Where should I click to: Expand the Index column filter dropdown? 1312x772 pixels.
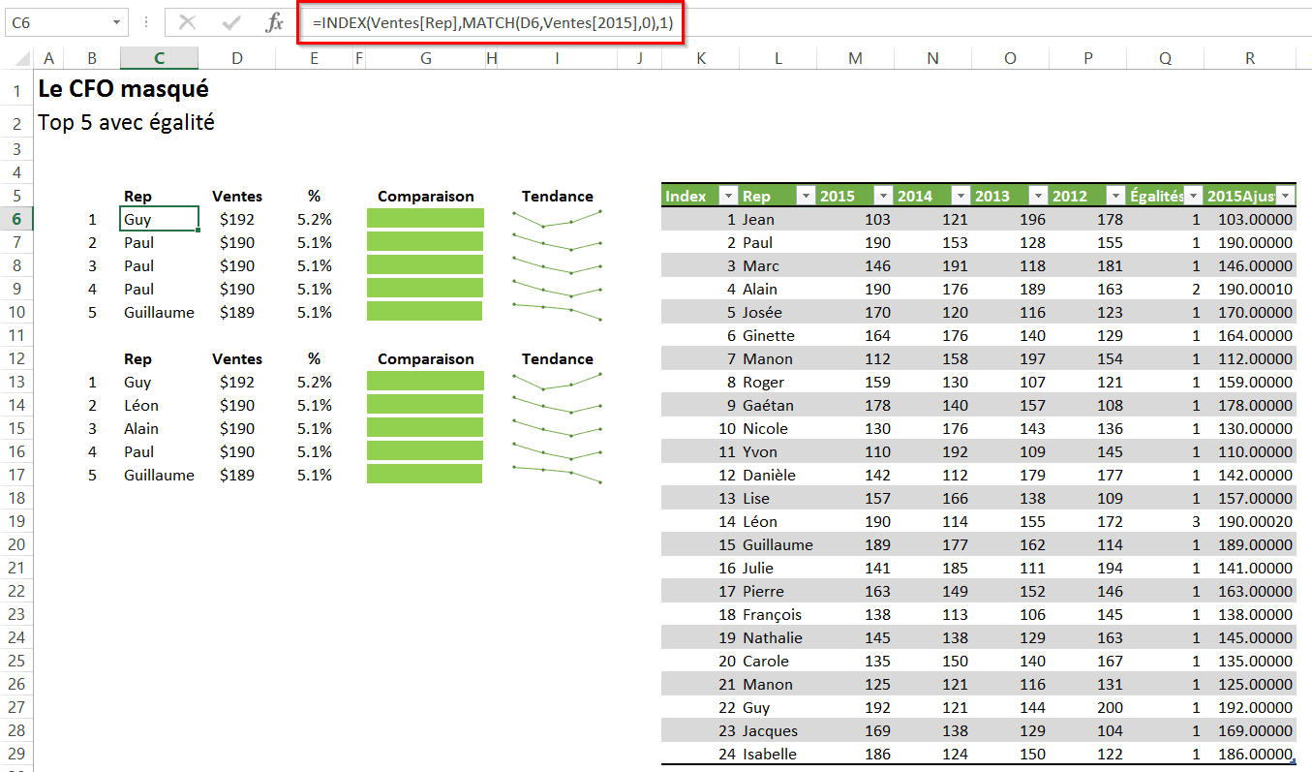coord(728,196)
